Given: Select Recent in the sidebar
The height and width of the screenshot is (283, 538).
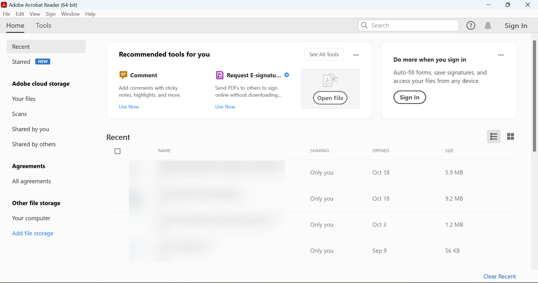Looking at the screenshot, I should (x=46, y=47).
